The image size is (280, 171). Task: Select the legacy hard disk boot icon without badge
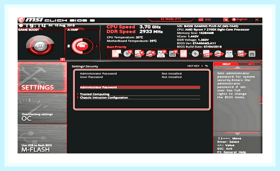[x=183, y=54]
